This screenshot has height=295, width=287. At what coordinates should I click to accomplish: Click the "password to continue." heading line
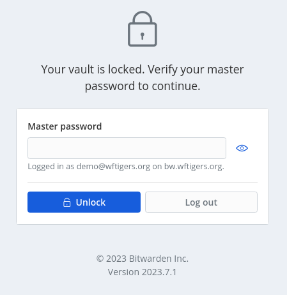pyautogui.click(x=143, y=86)
